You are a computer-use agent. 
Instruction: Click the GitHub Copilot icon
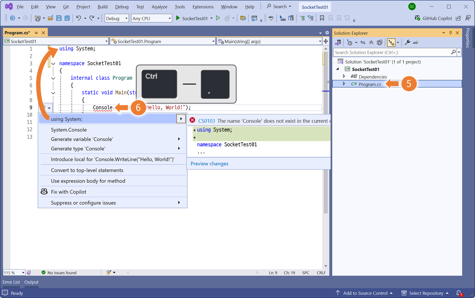coord(417,18)
